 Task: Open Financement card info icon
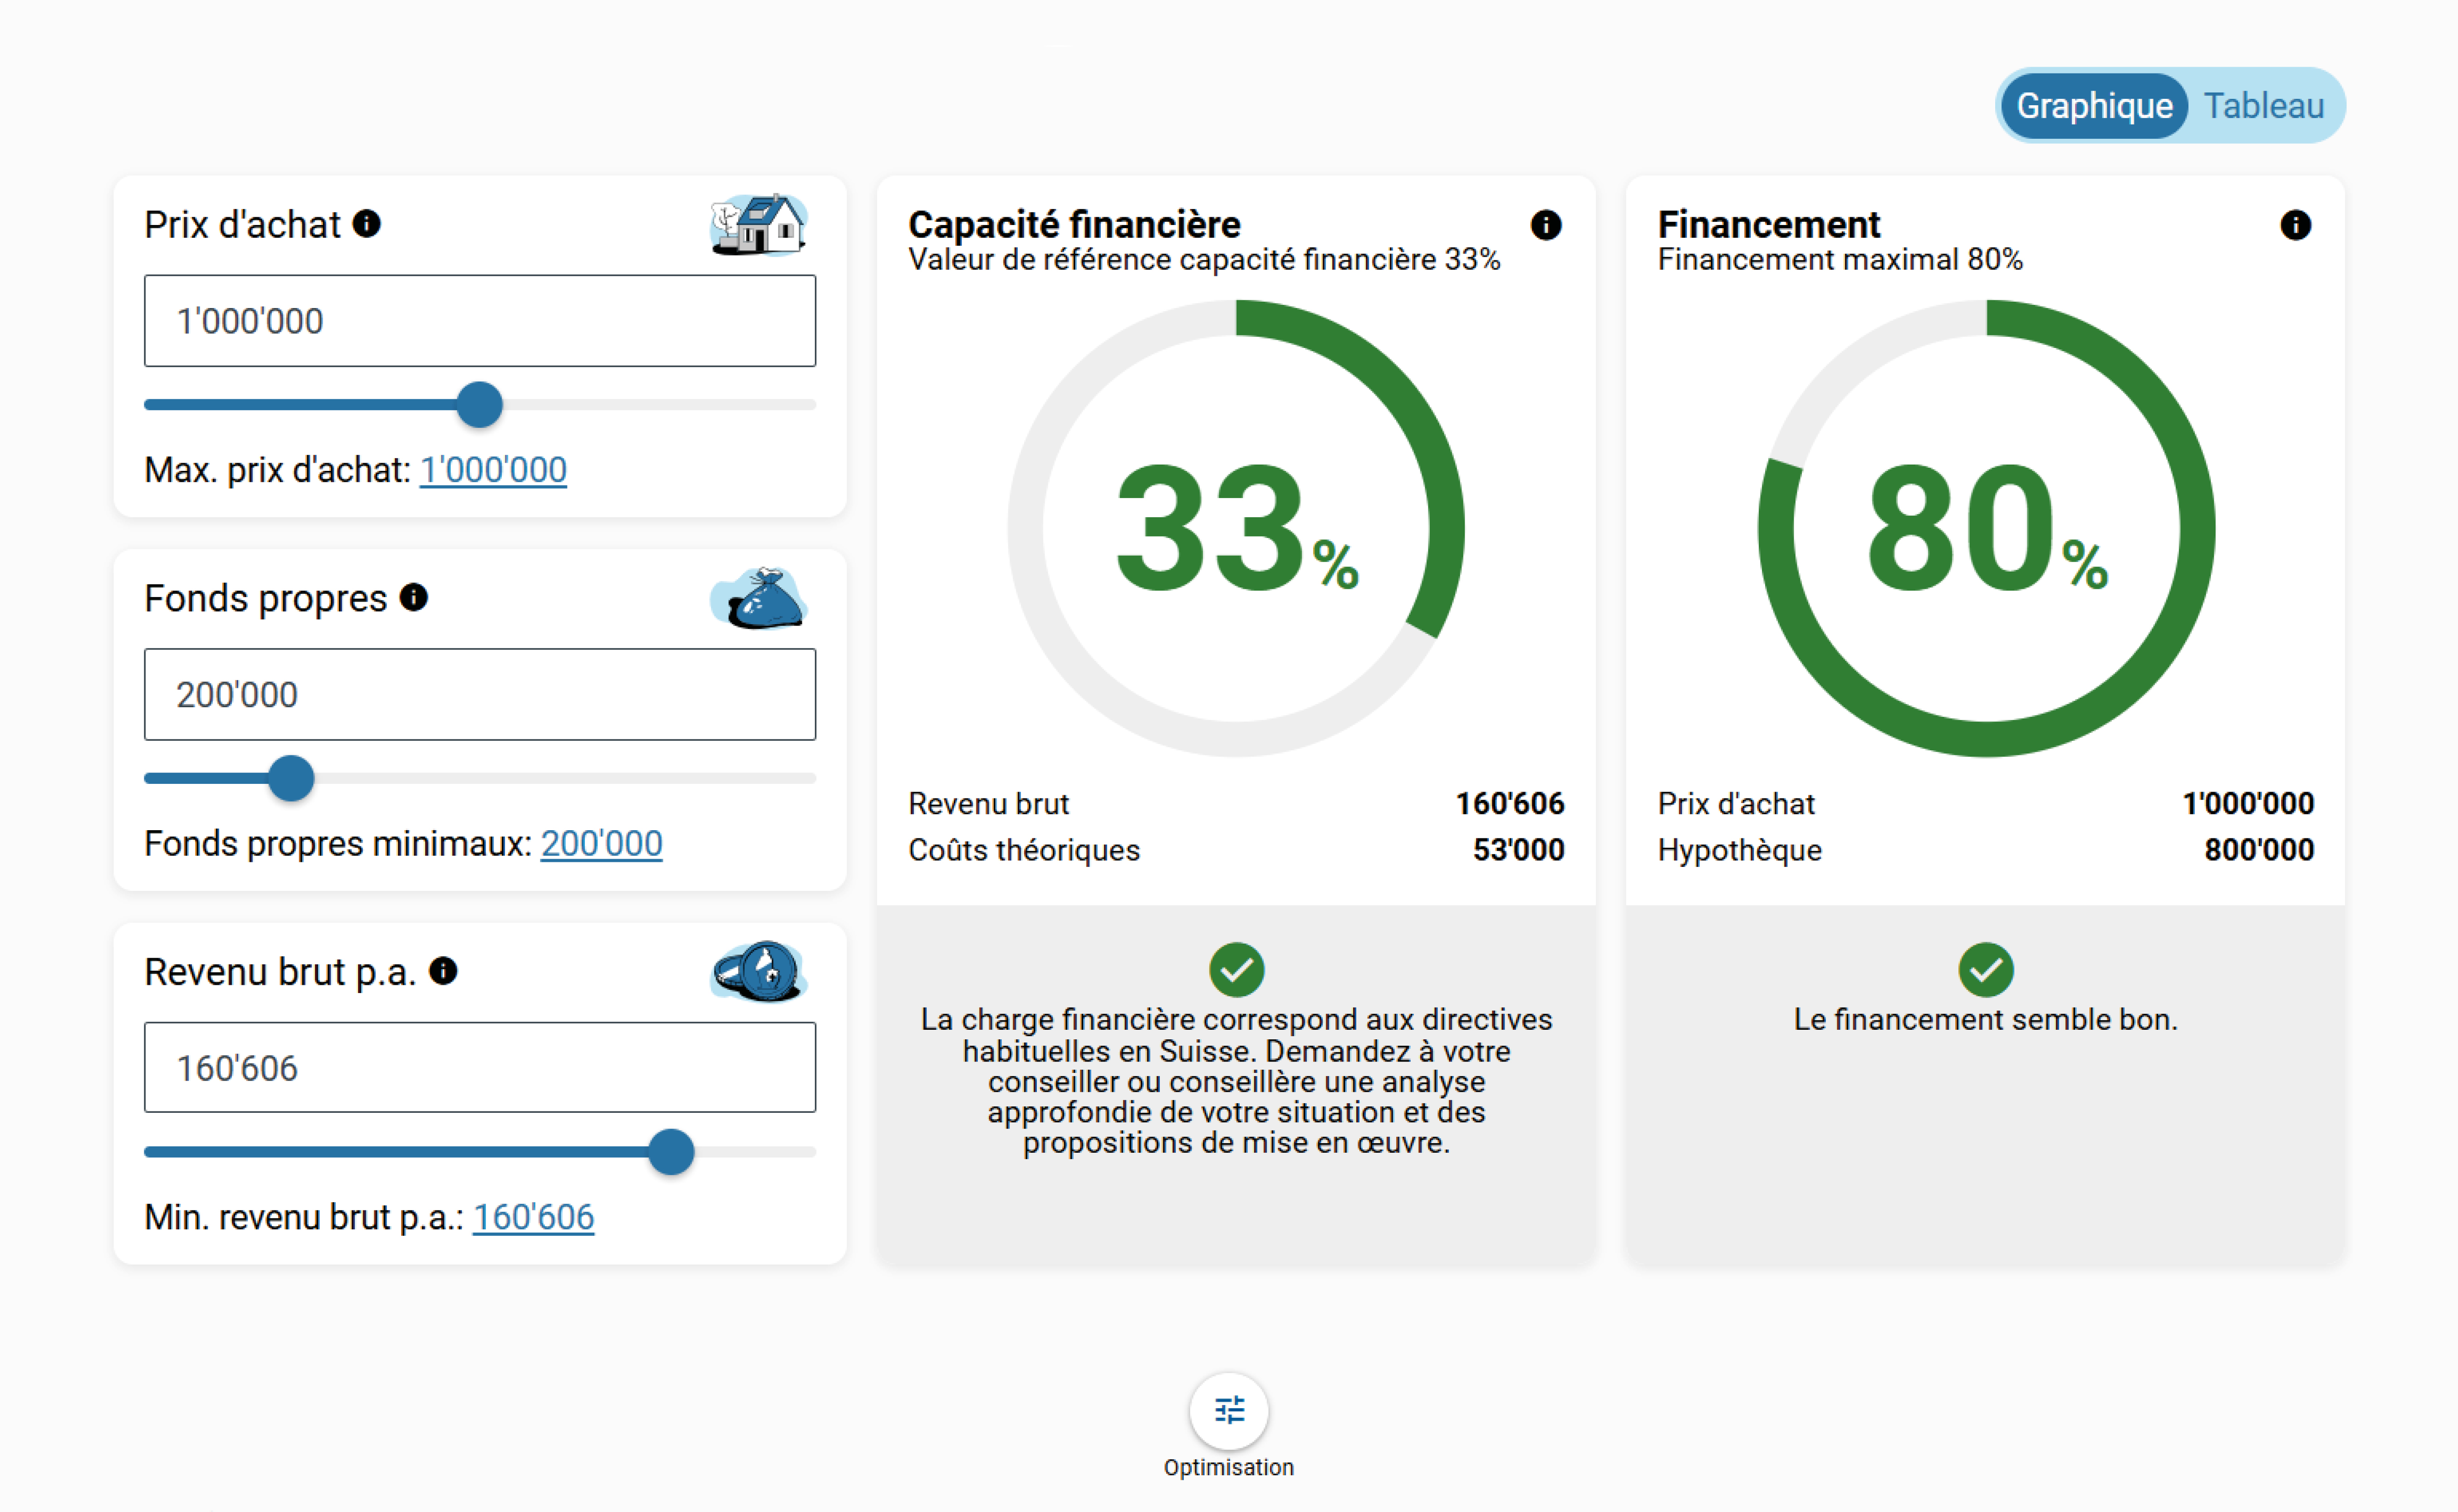tap(2295, 225)
